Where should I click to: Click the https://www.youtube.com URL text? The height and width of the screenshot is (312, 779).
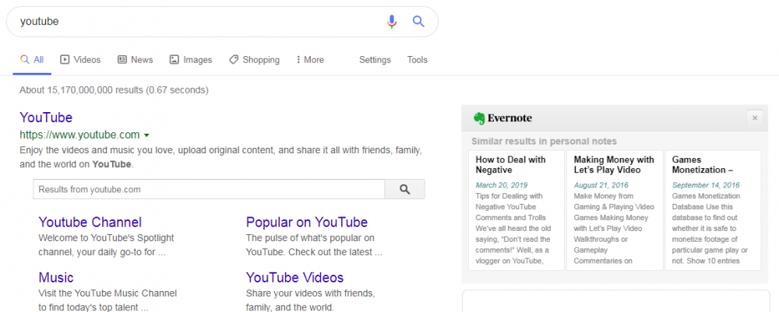point(79,135)
